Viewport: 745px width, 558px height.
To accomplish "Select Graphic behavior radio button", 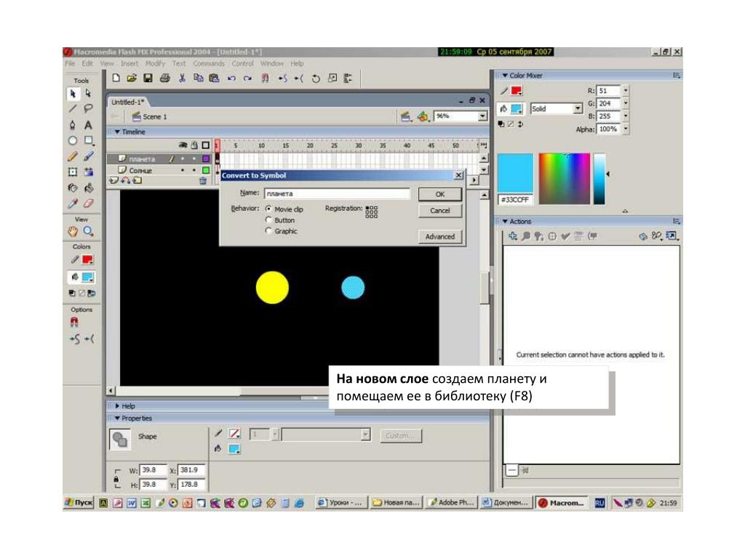I will tap(268, 230).
